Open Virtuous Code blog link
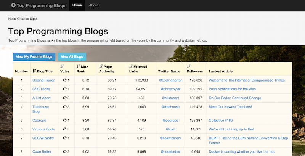The height and width of the screenshot is (156, 305). (x=43, y=129)
